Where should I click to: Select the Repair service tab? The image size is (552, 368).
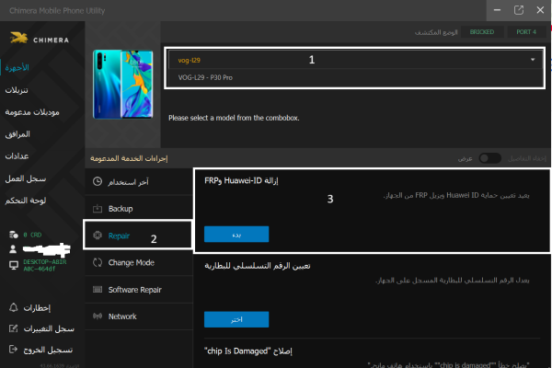[138, 236]
